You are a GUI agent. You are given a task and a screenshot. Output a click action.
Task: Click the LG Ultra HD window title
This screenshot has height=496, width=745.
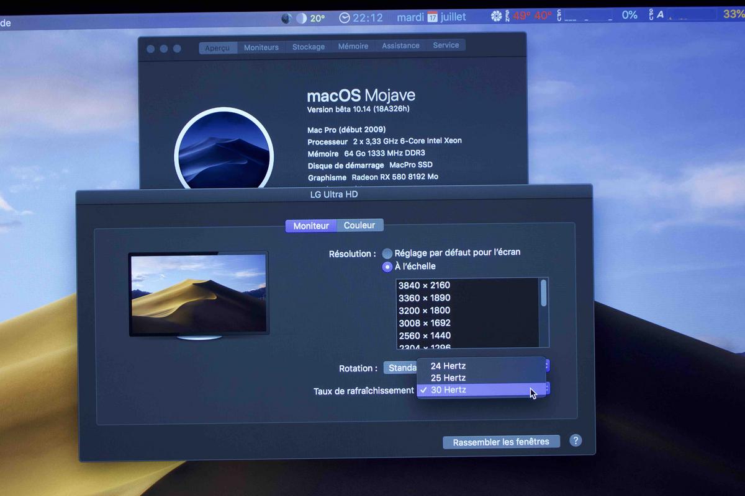coord(334,194)
